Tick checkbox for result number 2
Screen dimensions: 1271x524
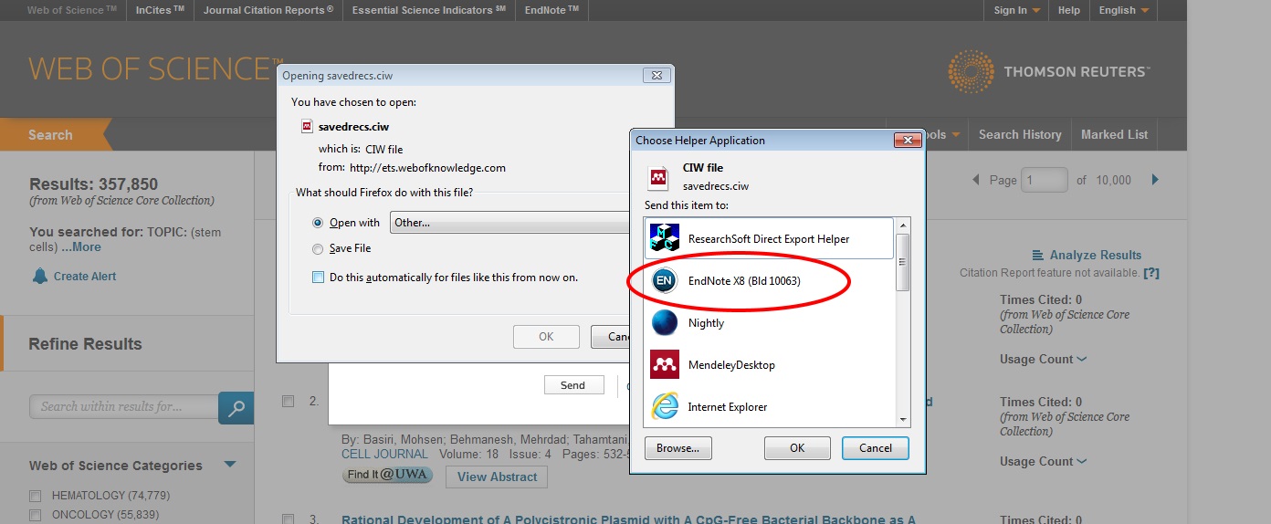tap(289, 401)
